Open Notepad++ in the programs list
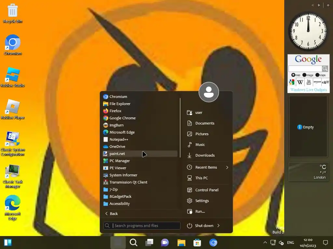 coord(140,139)
